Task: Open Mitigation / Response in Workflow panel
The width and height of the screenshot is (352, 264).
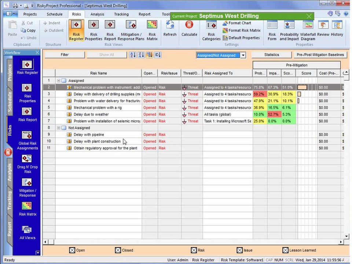Action: click(x=27, y=188)
